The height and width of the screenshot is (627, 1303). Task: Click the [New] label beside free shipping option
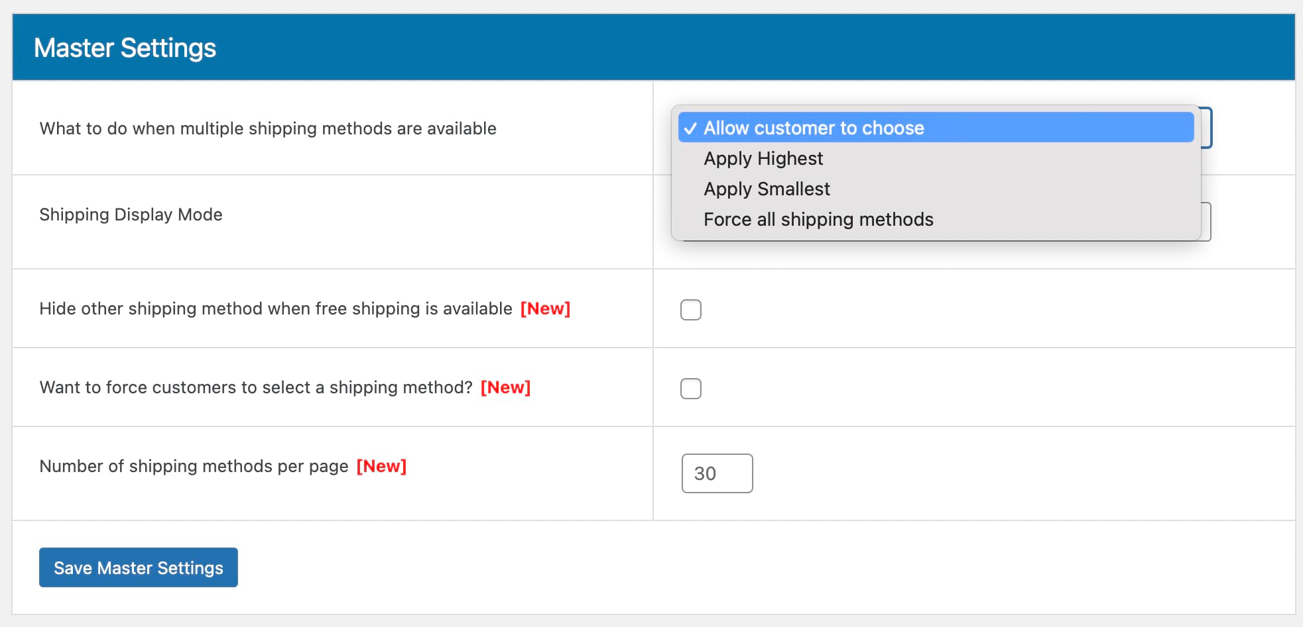[x=545, y=309]
